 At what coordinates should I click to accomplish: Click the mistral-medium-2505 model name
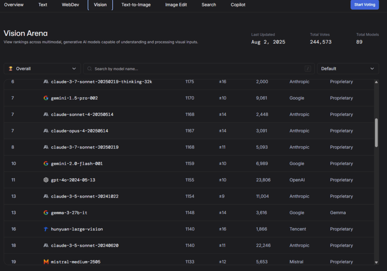[x=76, y=262]
